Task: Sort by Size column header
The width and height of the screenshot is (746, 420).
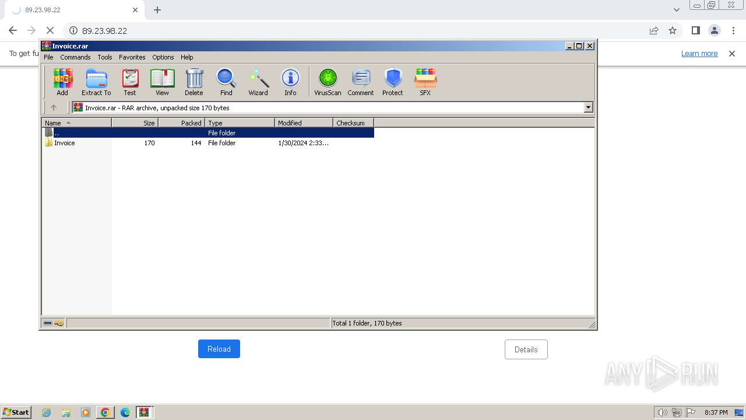Action: coord(135,123)
